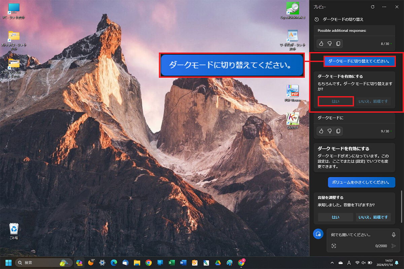The image size is (404, 269).
Task: Launch Excel from the taskbar
Action: [x=172, y=263]
